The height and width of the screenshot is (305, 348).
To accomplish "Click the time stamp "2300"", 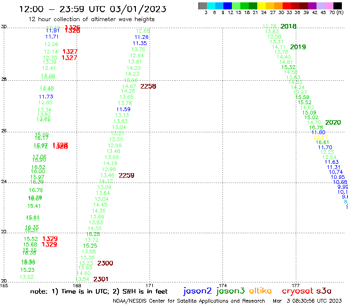I will click(105, 263).
